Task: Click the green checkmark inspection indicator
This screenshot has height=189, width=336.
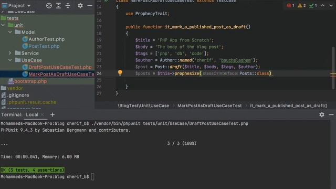Action: click(x=313, y=6)
